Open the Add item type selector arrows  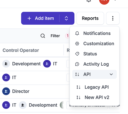point(66,18)
